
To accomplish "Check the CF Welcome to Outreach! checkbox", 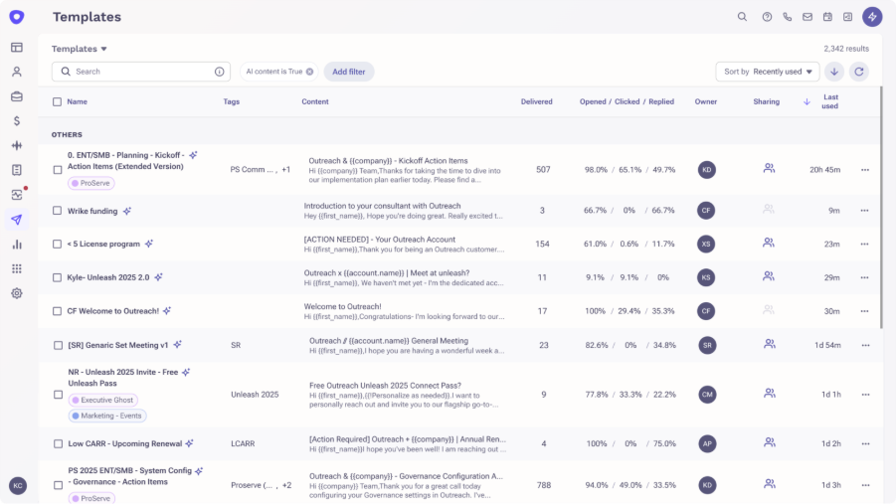I will pos(57,311).
